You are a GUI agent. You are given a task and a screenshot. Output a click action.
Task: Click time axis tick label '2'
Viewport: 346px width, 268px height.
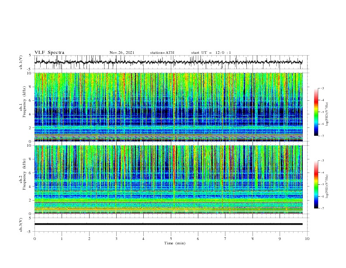click(89, 239)
